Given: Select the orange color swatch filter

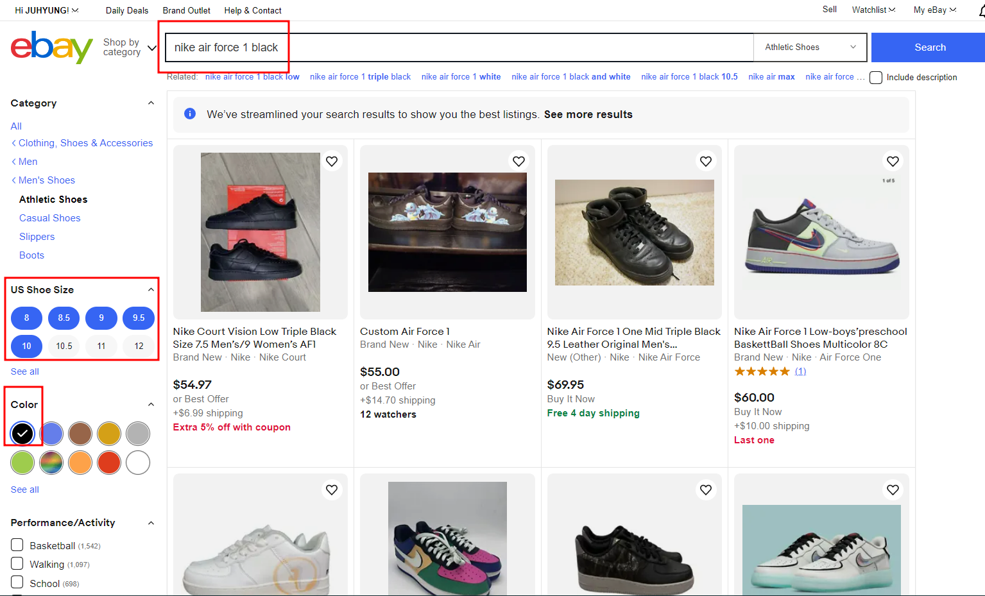Looking at the screenshot, I should click(x=80, y=463).
